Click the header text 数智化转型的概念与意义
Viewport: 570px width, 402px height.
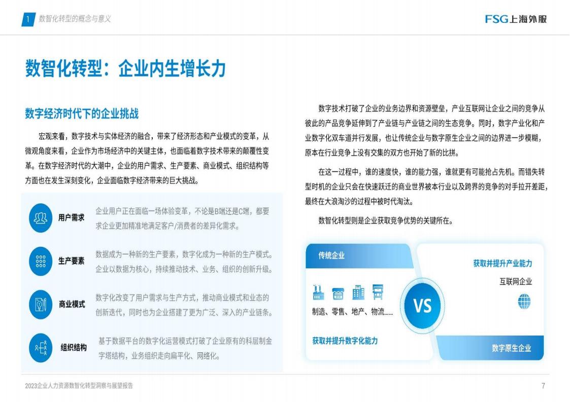(75, 19)
